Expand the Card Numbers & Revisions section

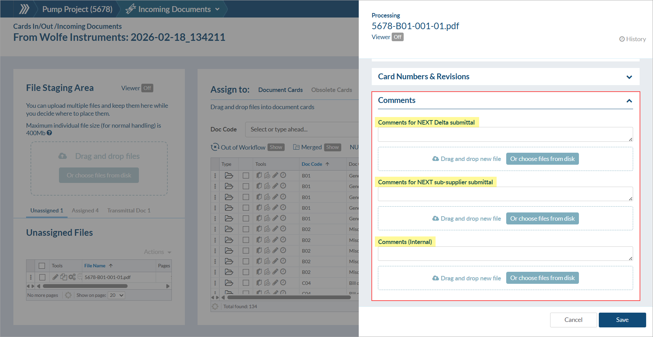click(x=629, y=77)
